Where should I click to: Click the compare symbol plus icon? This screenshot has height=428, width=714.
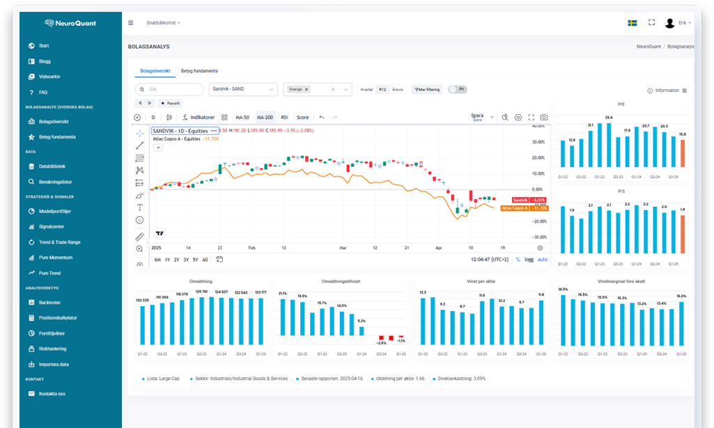pyautogui.click(x=137, y=118)
